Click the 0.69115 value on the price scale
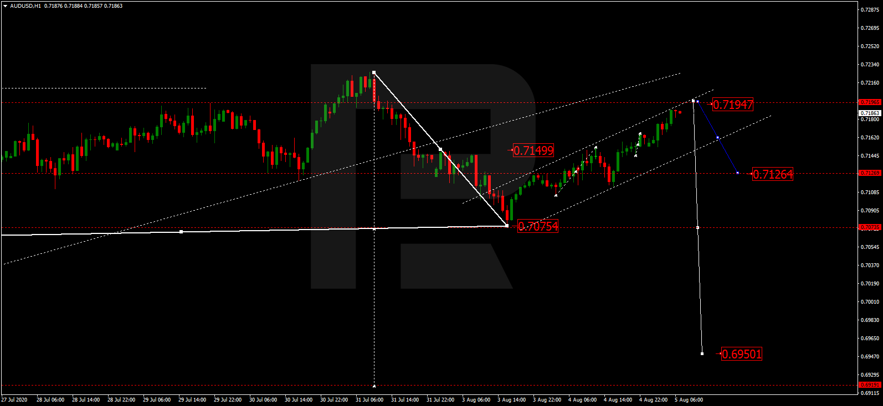This screenshot has height=406, width=883. pos(870,393)
